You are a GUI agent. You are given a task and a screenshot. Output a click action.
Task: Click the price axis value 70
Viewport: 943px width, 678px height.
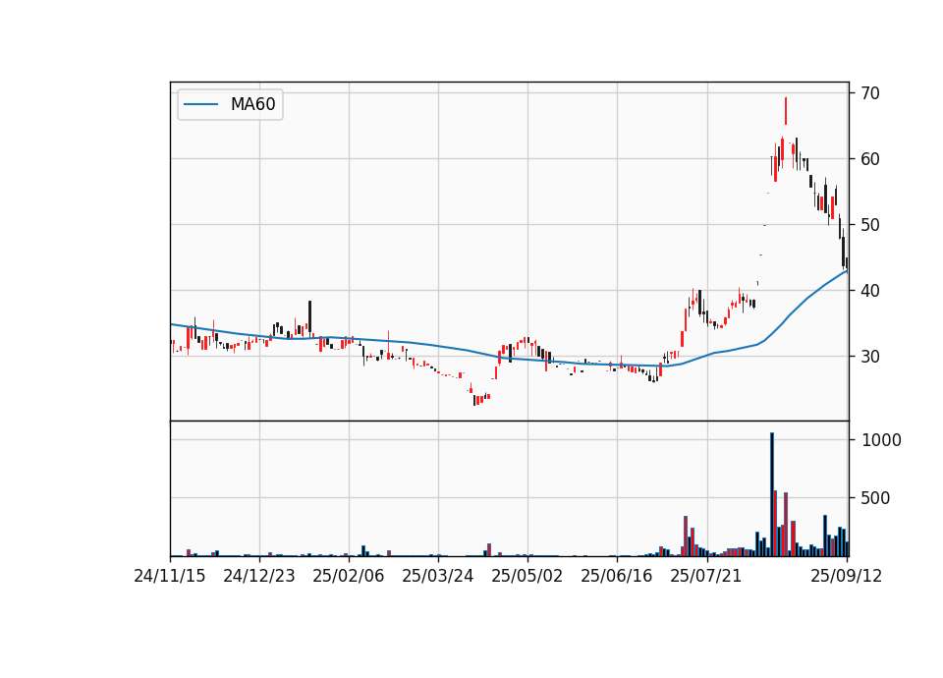[x=870, y=93]
